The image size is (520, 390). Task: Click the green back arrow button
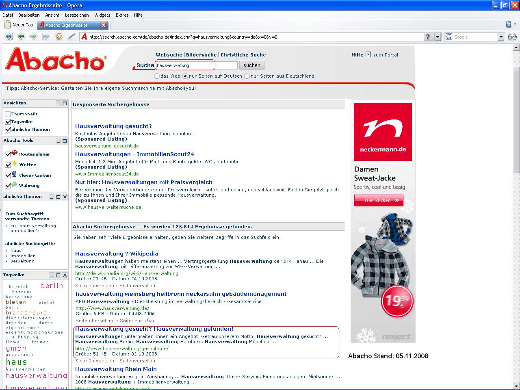click(x=21, y=37)
